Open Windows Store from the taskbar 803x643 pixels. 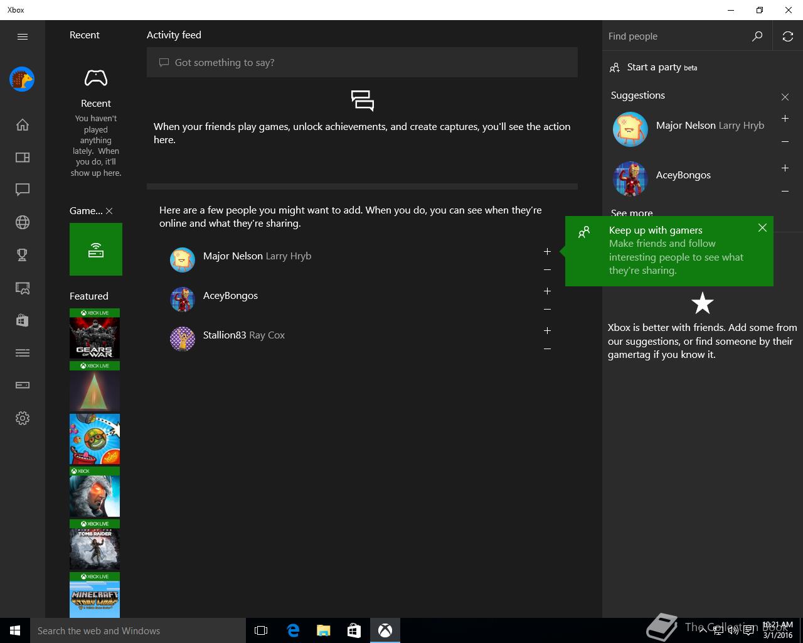pyautogui.click(x=354, y=630)
